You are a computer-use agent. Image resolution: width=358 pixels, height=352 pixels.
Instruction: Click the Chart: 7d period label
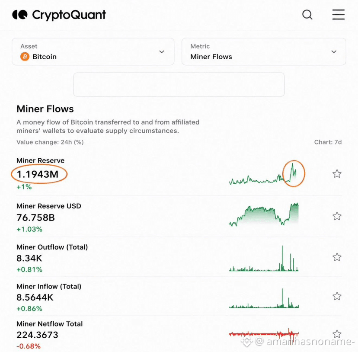coord(328,142)
